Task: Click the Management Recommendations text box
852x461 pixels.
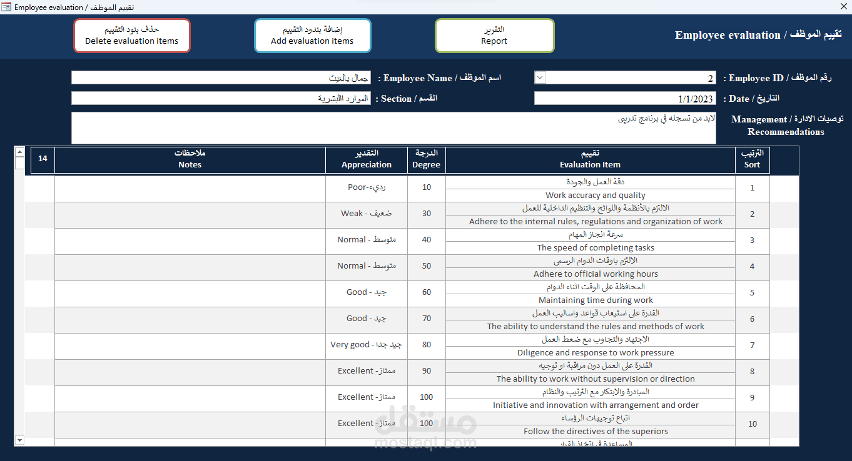Action: pyautogui.click(x=393, y=128)
